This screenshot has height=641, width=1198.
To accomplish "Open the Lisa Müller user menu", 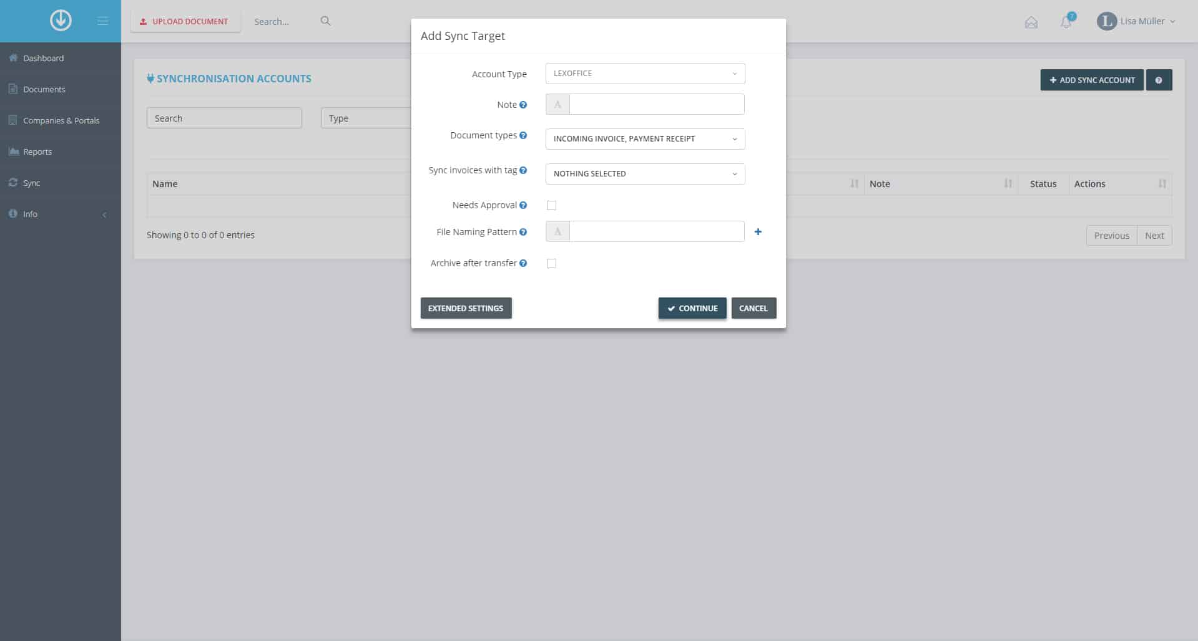I will [1137, 21].
